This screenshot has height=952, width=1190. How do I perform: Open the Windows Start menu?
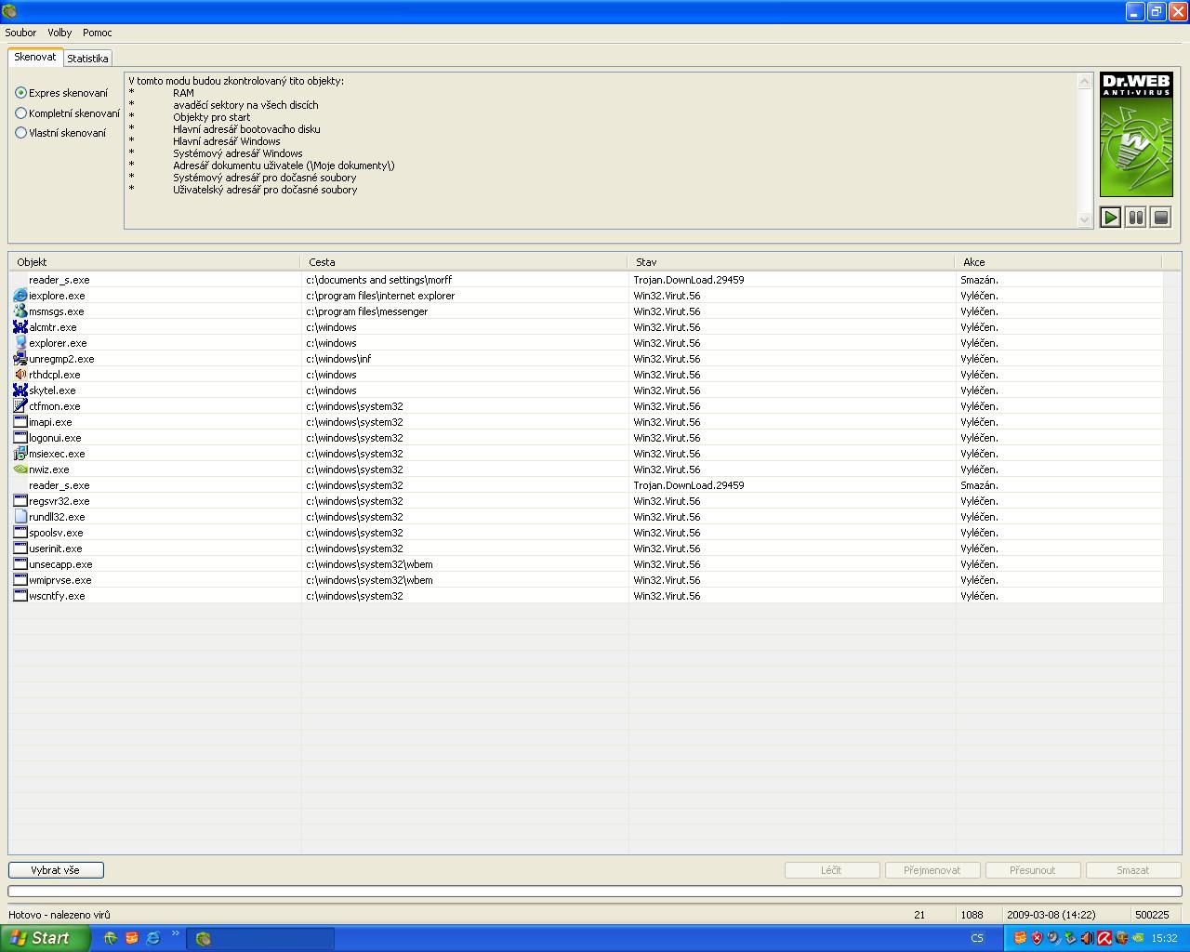[x=46, y=938]
